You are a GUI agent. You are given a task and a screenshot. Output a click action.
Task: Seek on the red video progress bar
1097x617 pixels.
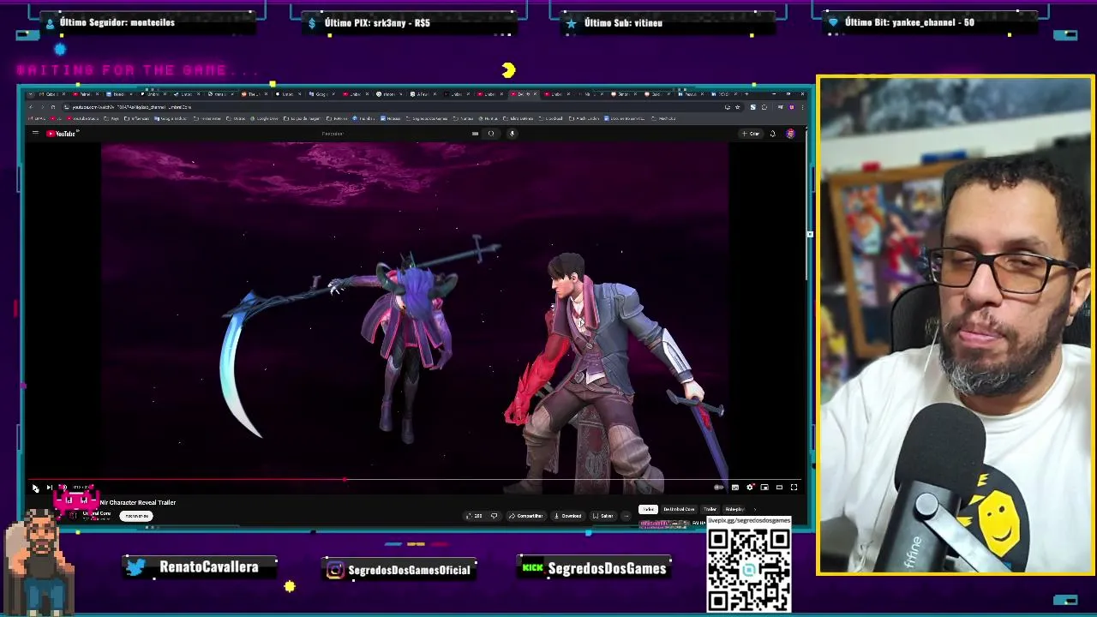tap(415, 480)
